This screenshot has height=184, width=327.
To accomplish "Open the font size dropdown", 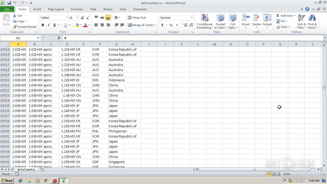I will coord(77,18).
